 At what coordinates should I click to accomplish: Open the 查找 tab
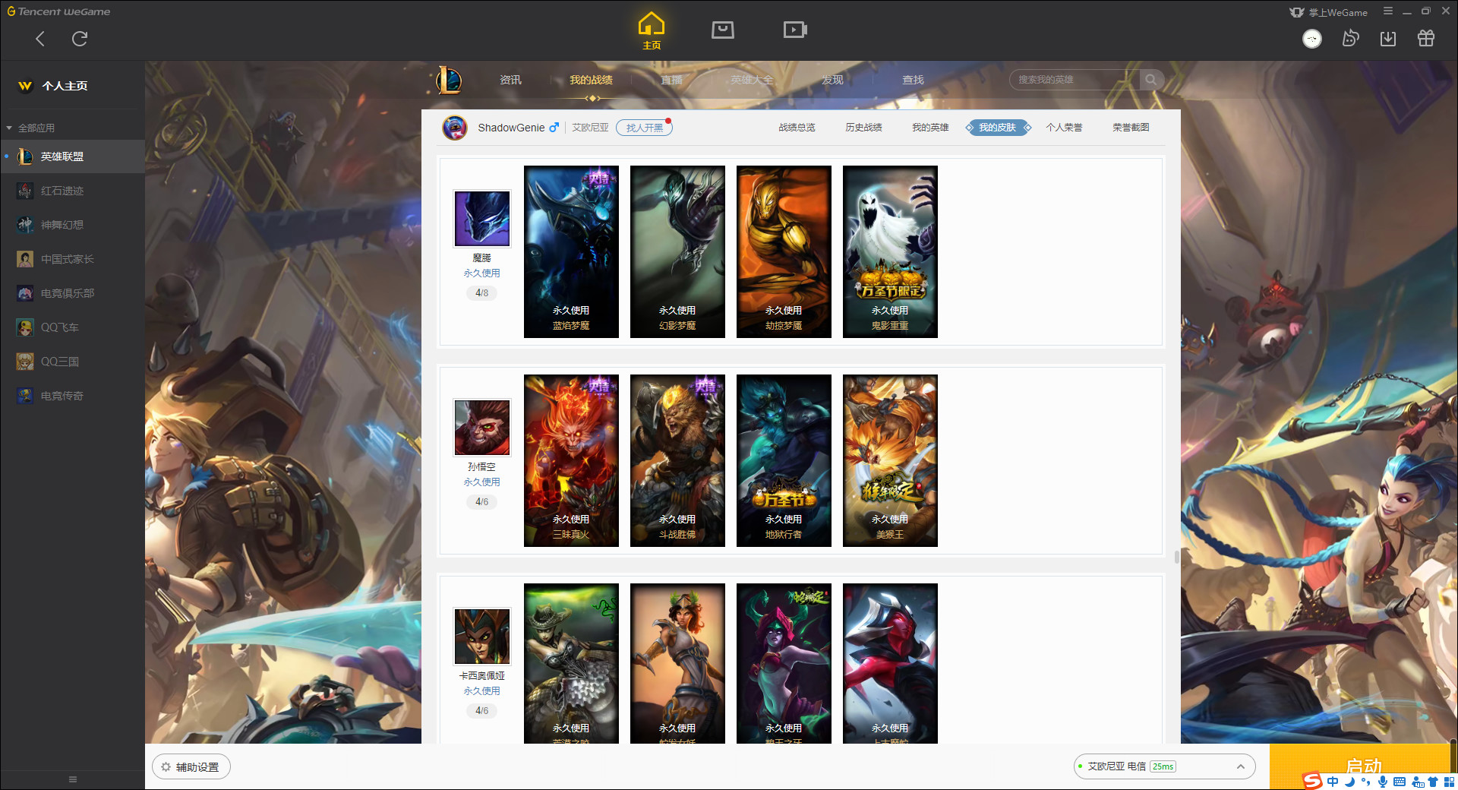click(x=913, y=80)
